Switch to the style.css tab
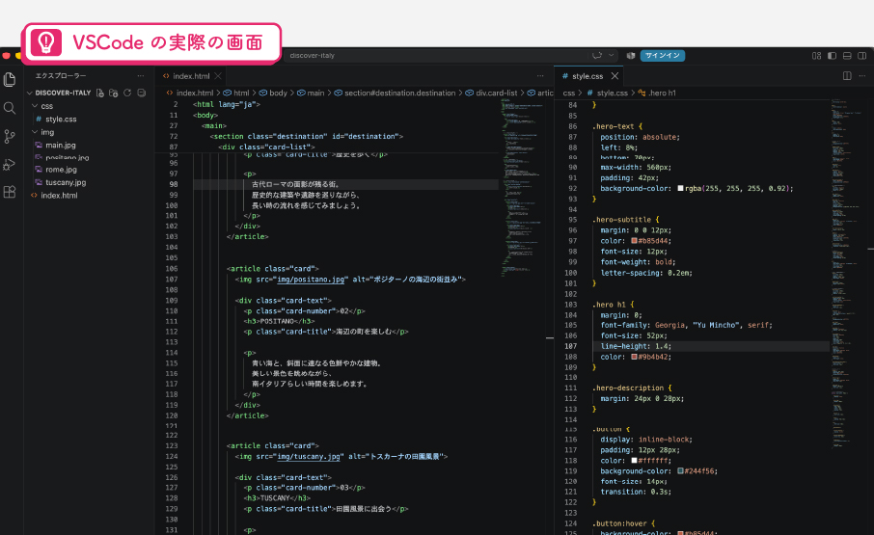This screenshot has height=535, width=874. [x=589, y=76]
